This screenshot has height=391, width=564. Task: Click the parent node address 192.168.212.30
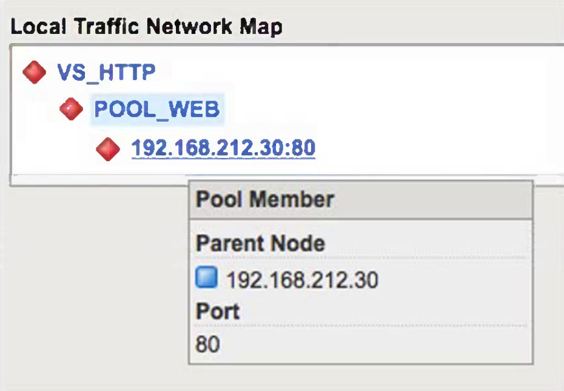tap(302, 280)
